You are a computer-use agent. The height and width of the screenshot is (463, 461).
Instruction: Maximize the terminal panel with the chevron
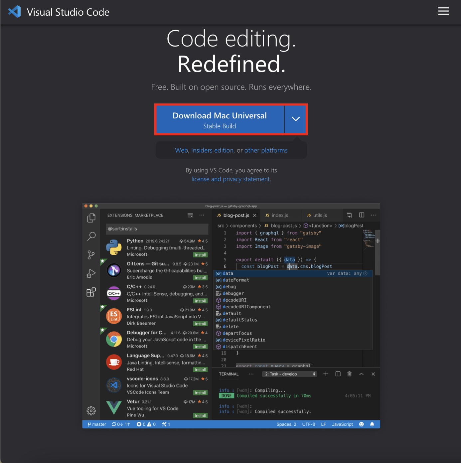pos(361,374)
